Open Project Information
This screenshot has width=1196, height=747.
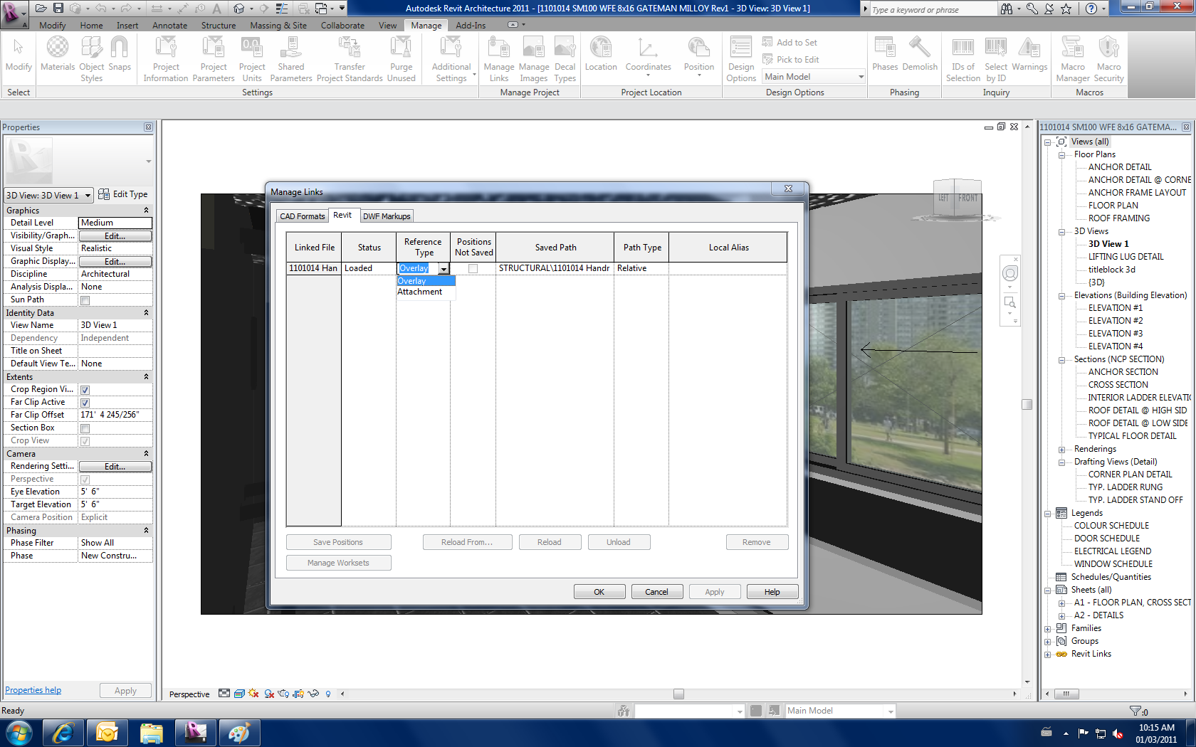[x=166, y=59]
